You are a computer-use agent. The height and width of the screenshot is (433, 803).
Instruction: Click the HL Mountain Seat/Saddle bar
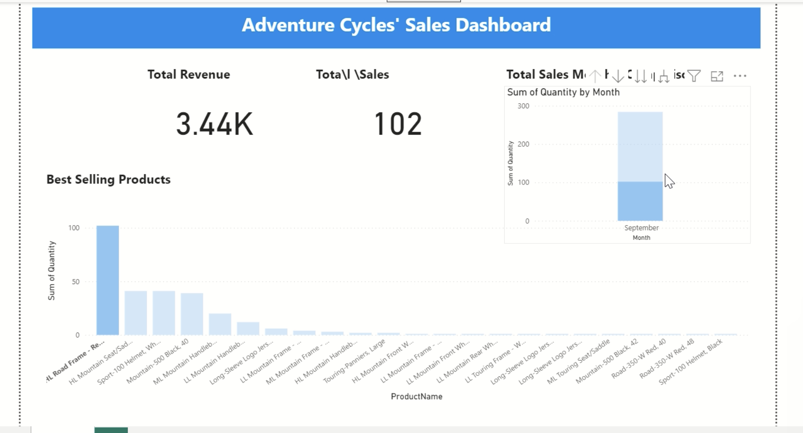click(136, 313)
